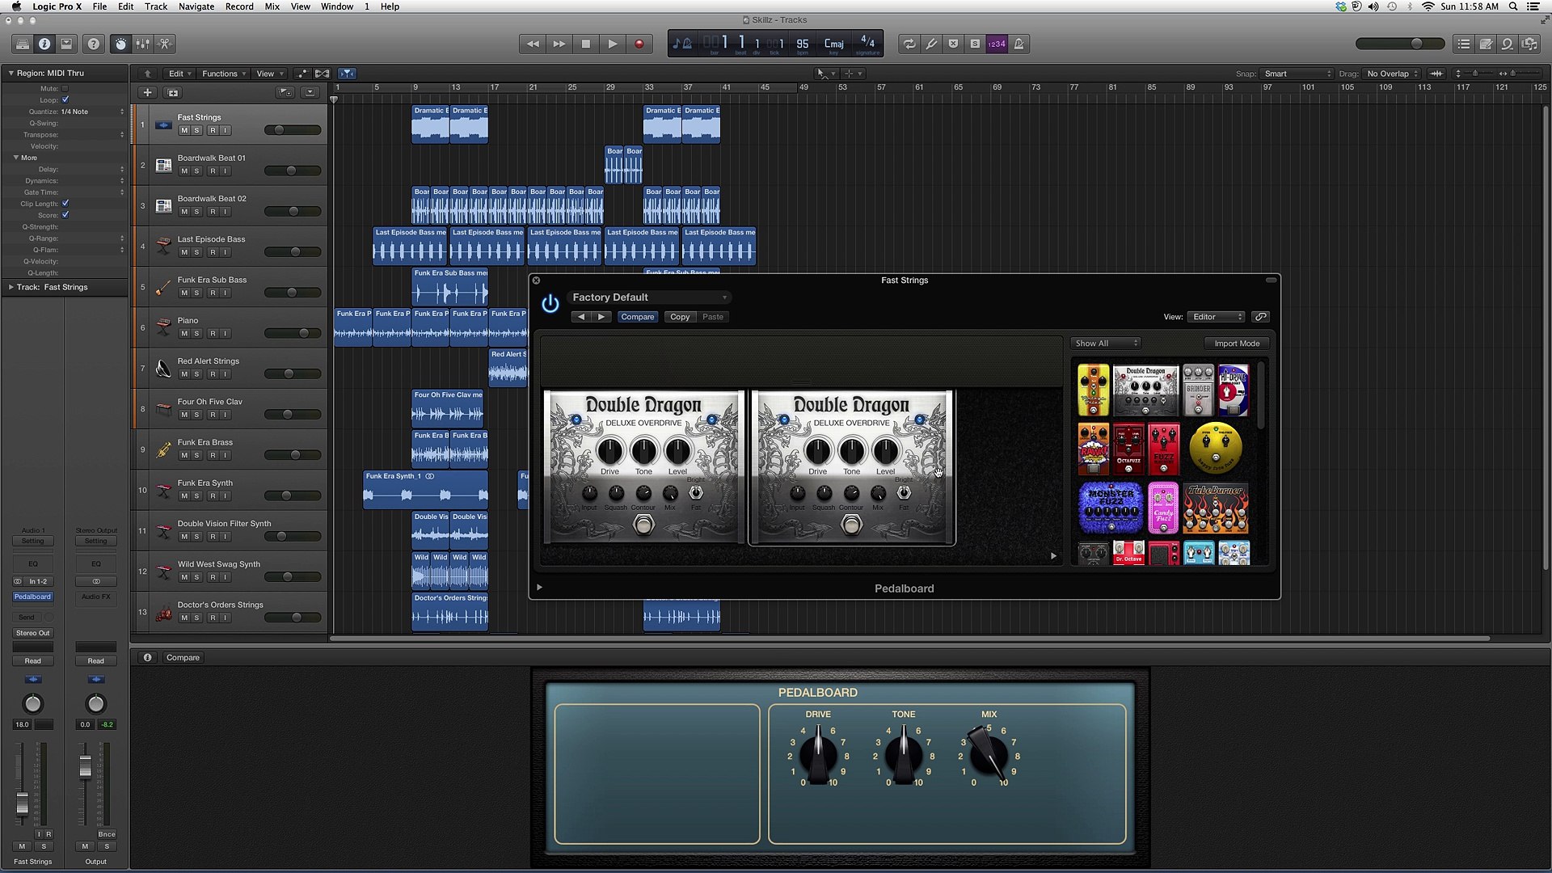Select the Monster Fuzz pedal thumbnail
Screen dimensions: 1552x873
point(1111,508)
